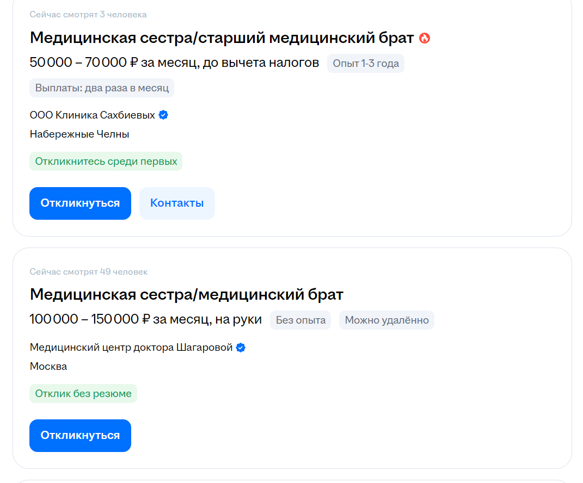This screenshot has width=583, height=483.
Task: Select the 'Без опыта' experience tag
Action: (300, 320)
